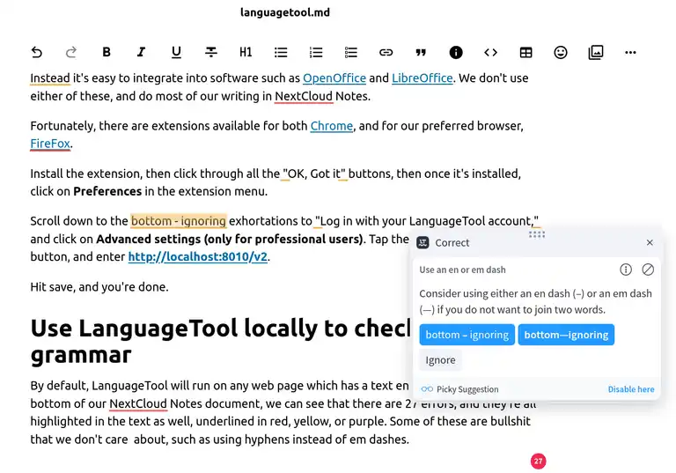Apply strikethrough formatting
This screenshot has width=676, height=473.
(x=211, y=52)
